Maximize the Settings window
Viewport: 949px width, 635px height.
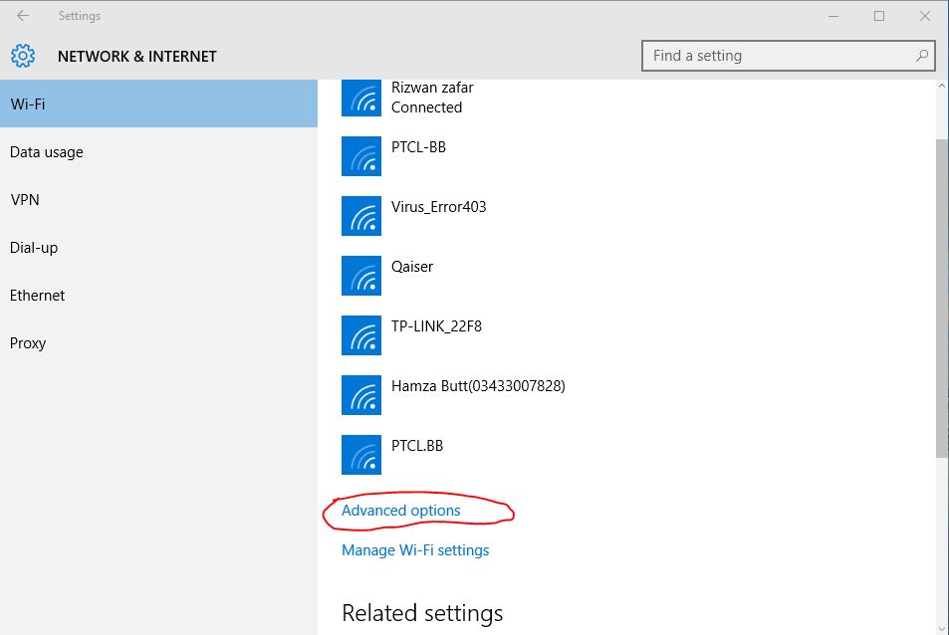pyautogui.click(x=879, y=16)
